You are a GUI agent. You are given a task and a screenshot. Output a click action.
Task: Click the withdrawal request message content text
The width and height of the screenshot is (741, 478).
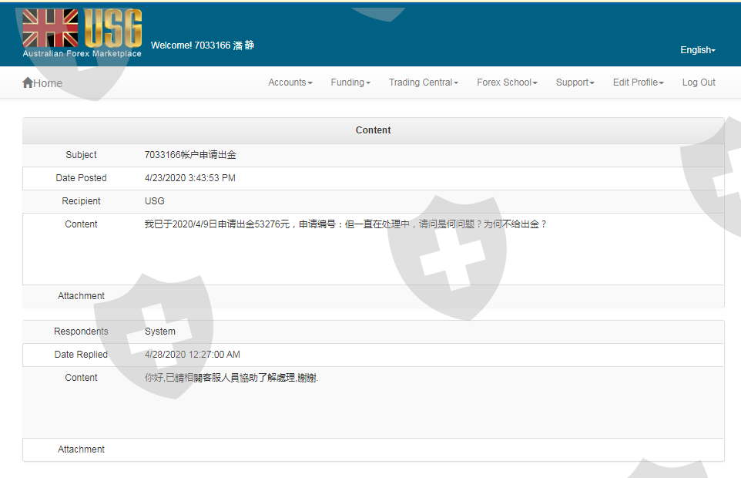pyautogui.click(x=345, y=224)
